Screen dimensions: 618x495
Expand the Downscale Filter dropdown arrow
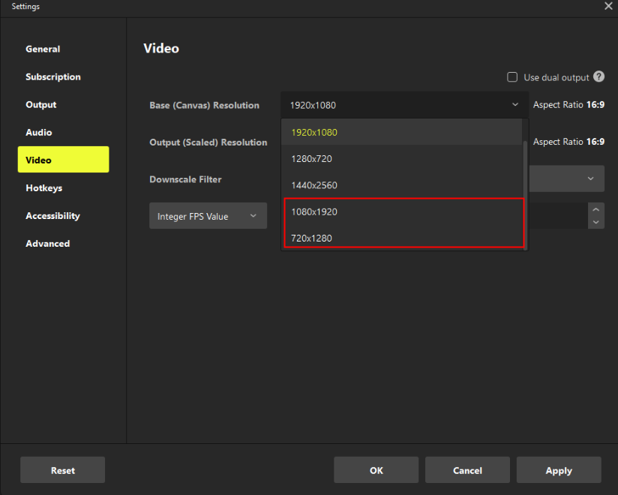(590, 178)
